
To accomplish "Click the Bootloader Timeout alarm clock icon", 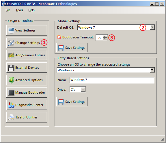I will tap(59, 37).
